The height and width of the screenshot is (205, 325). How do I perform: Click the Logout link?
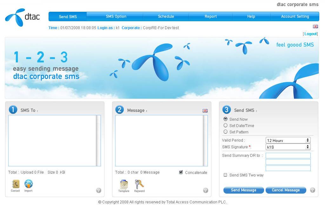(x=310, y=34)
